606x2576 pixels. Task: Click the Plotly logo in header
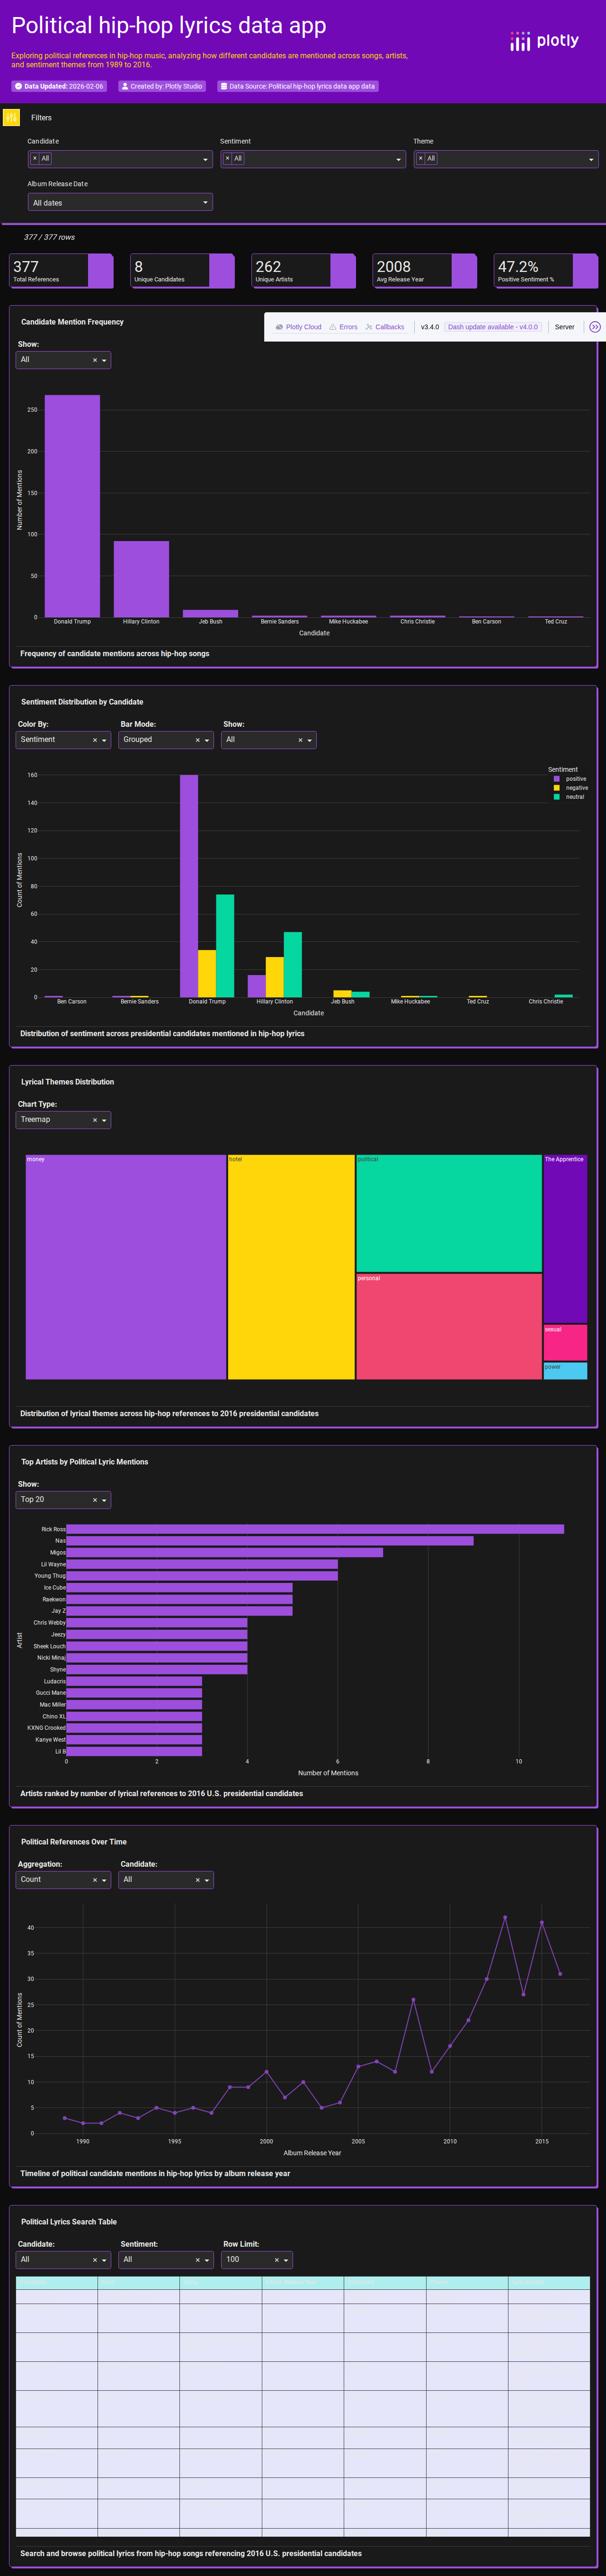point(544,41)
